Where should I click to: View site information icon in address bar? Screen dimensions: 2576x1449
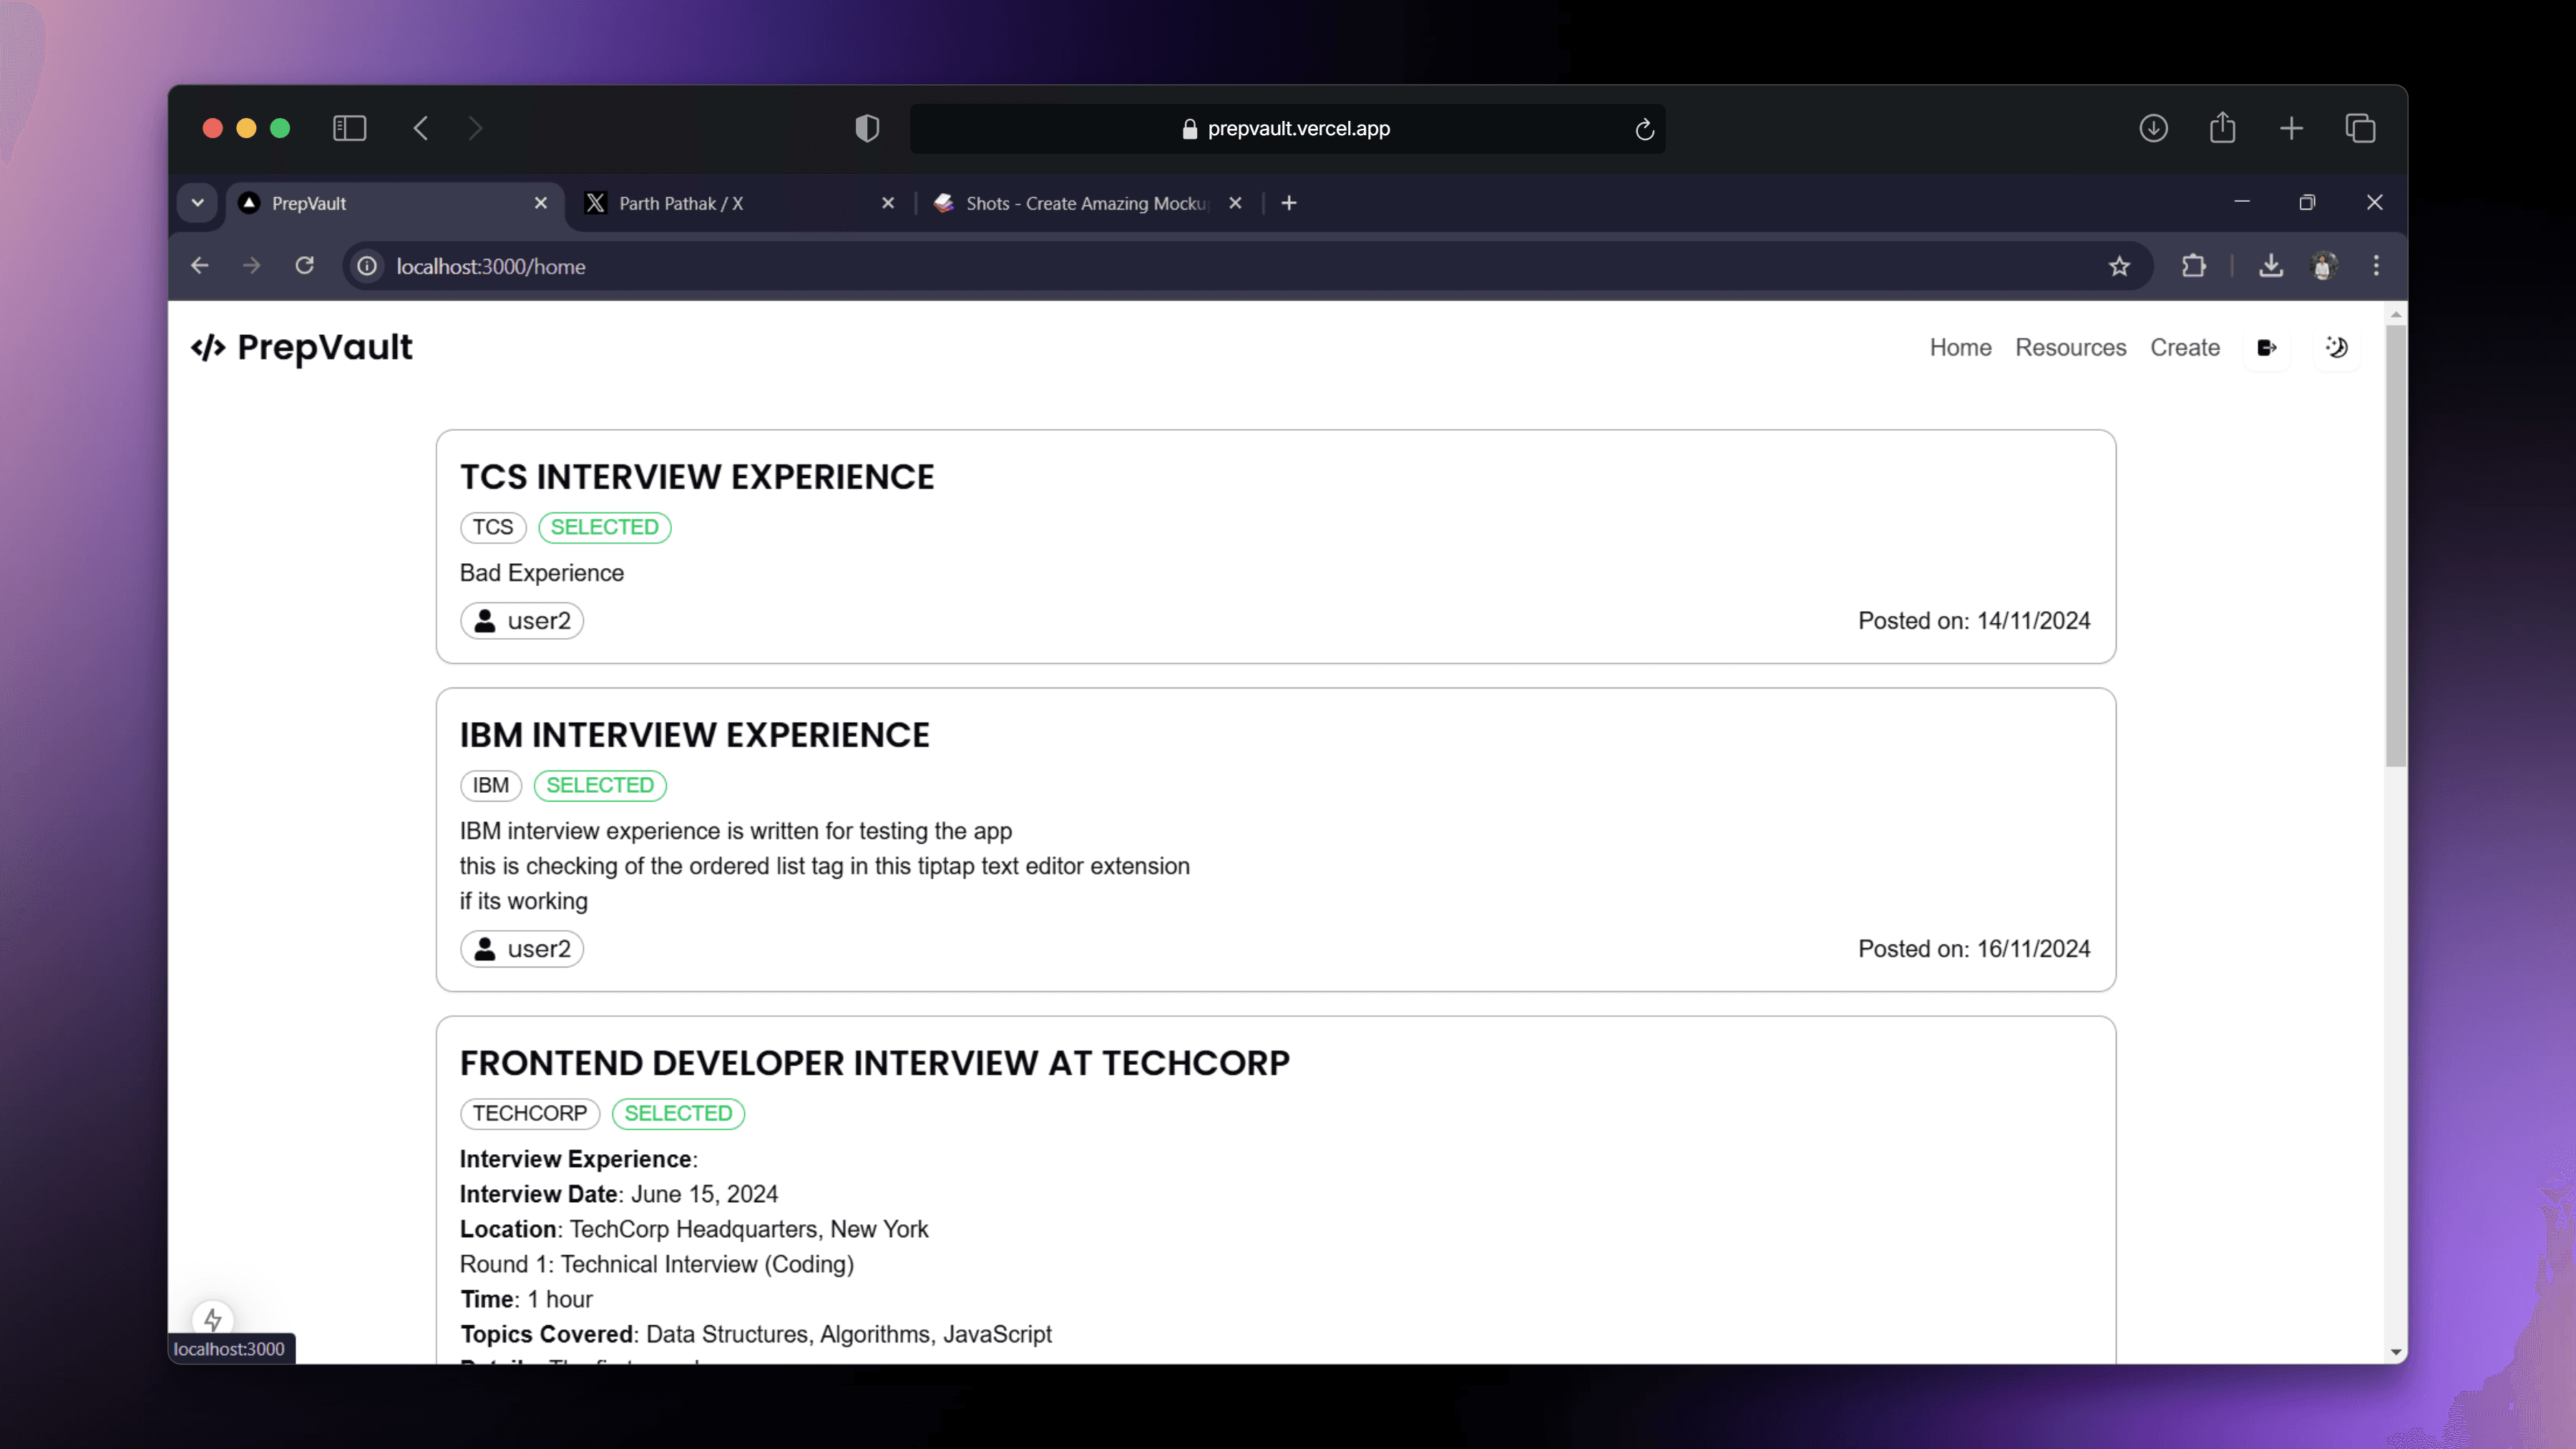[367, 266]
